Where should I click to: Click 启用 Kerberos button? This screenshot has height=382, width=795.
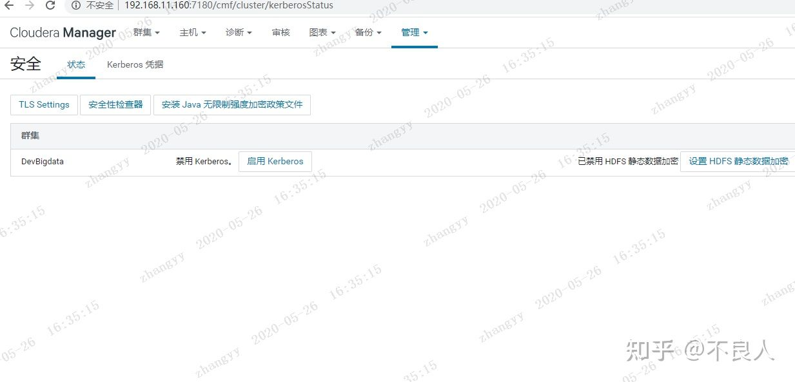pos(275,162)
